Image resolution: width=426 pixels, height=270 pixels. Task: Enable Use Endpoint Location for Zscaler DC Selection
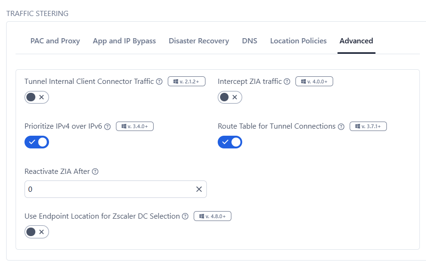pos(37,232)
